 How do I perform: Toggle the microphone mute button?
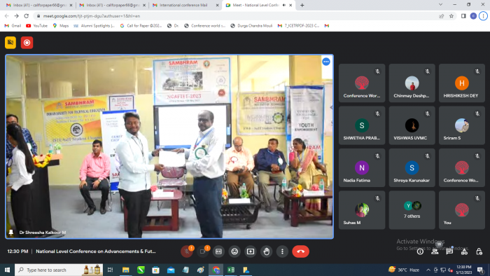coord(187,251)
